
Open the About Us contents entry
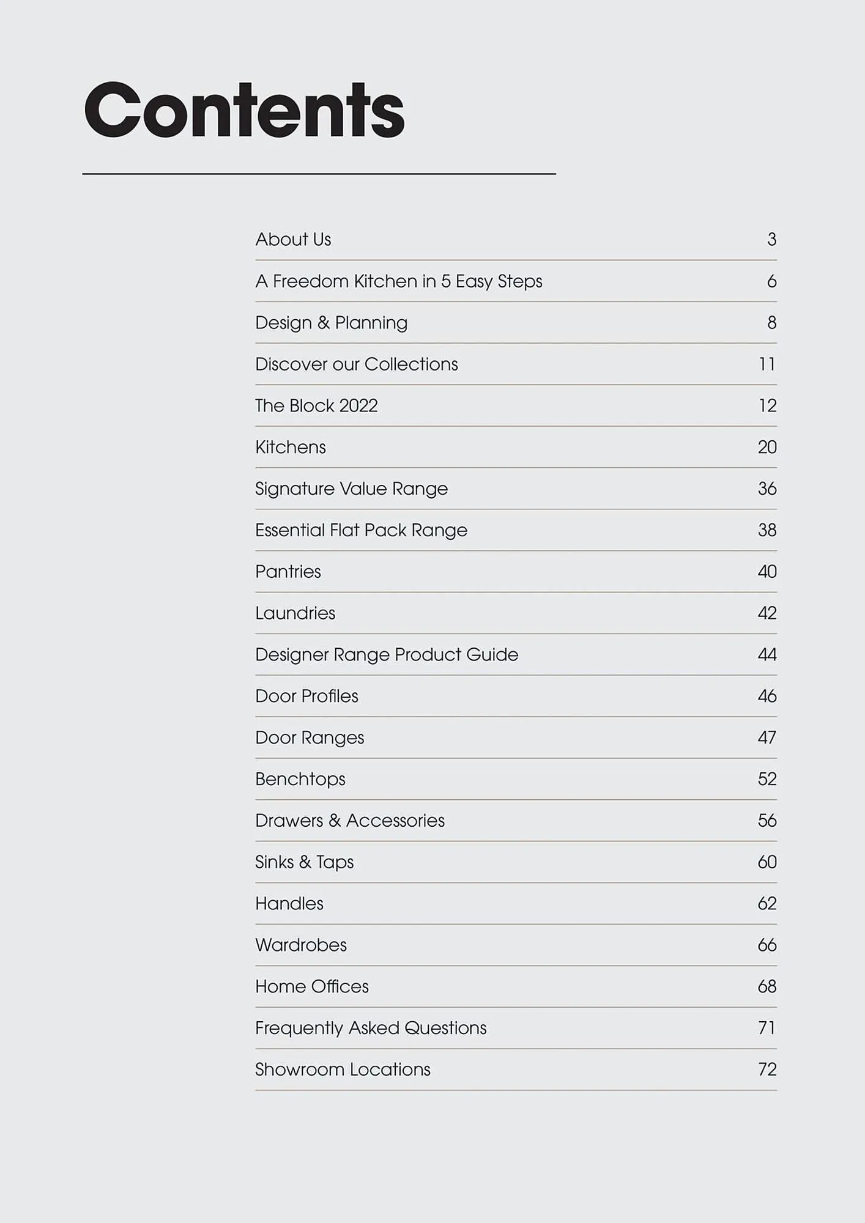click(293, 239)
